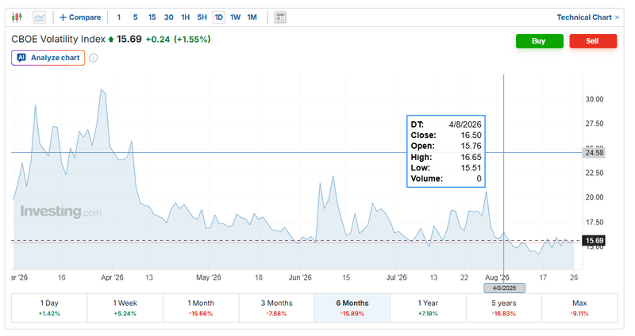
Task: Switch to candlestick chart type
Action: [17, 17]
